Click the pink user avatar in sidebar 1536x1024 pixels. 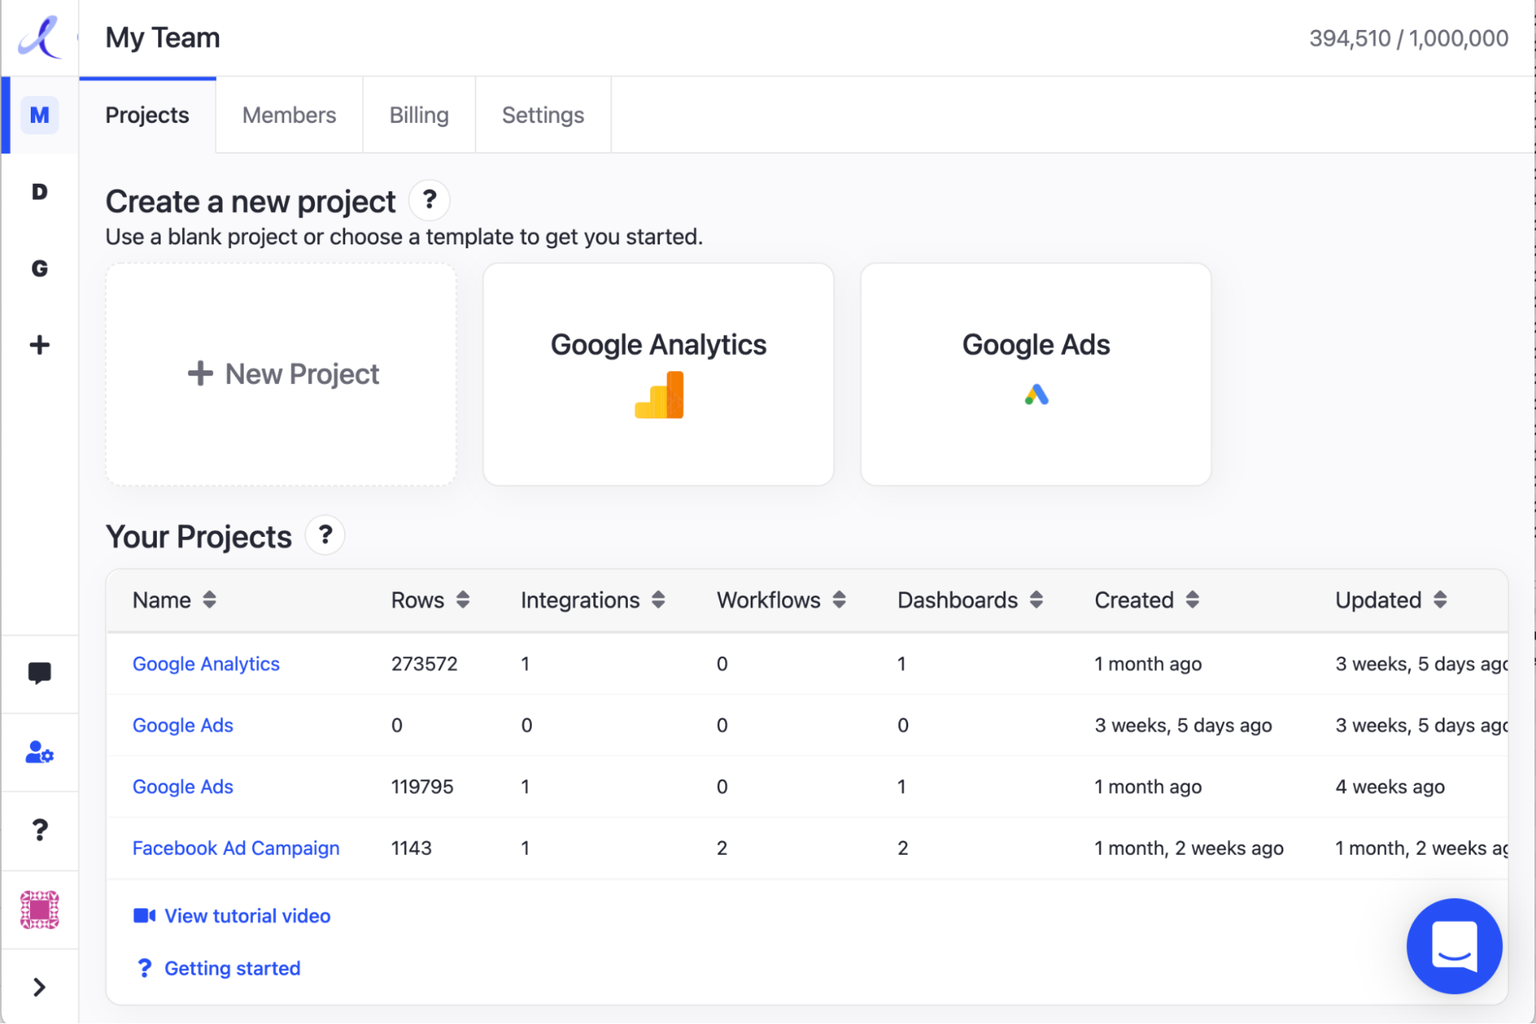pyautogui.click(x=39, y=910)
